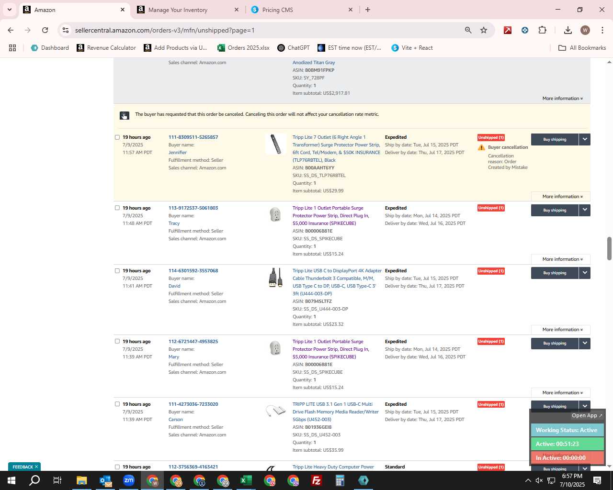This screenshot has height=490, width=613.
Task: Open buyer name Carson link
Action: (176, 420)
